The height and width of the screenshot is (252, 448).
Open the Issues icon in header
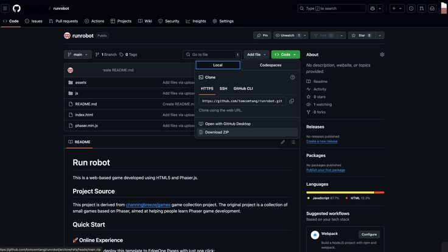coord(411,9)
